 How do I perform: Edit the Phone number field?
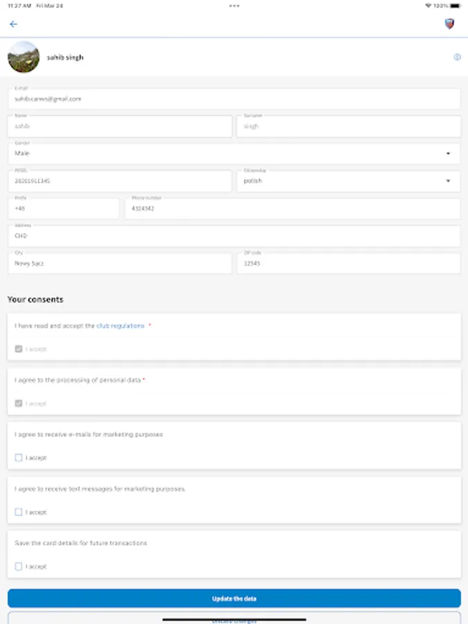tap(292, 209)
